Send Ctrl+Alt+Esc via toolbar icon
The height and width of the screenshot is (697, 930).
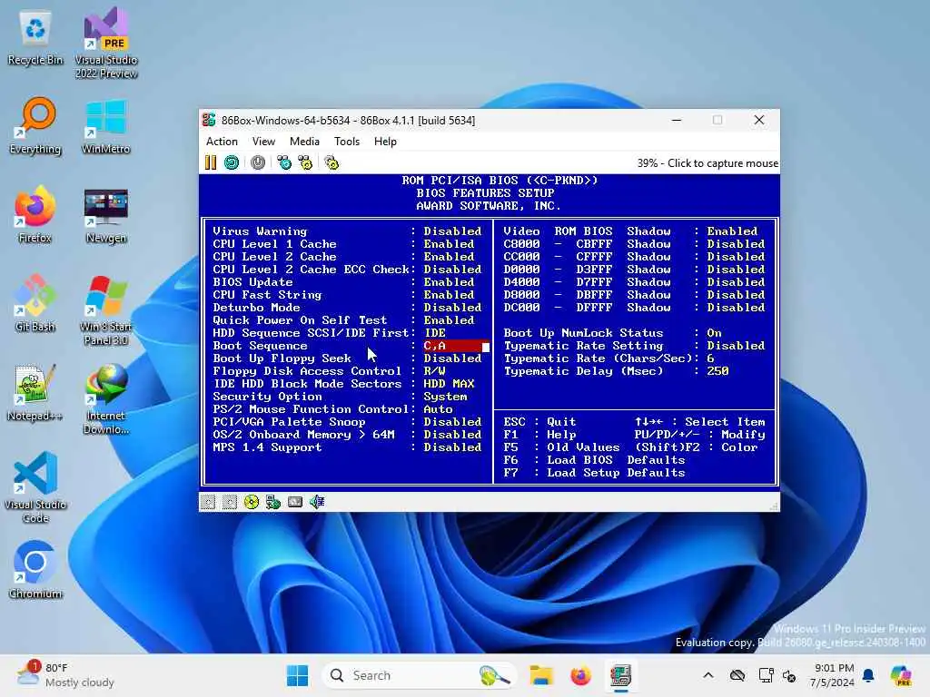tap(305, 162)
